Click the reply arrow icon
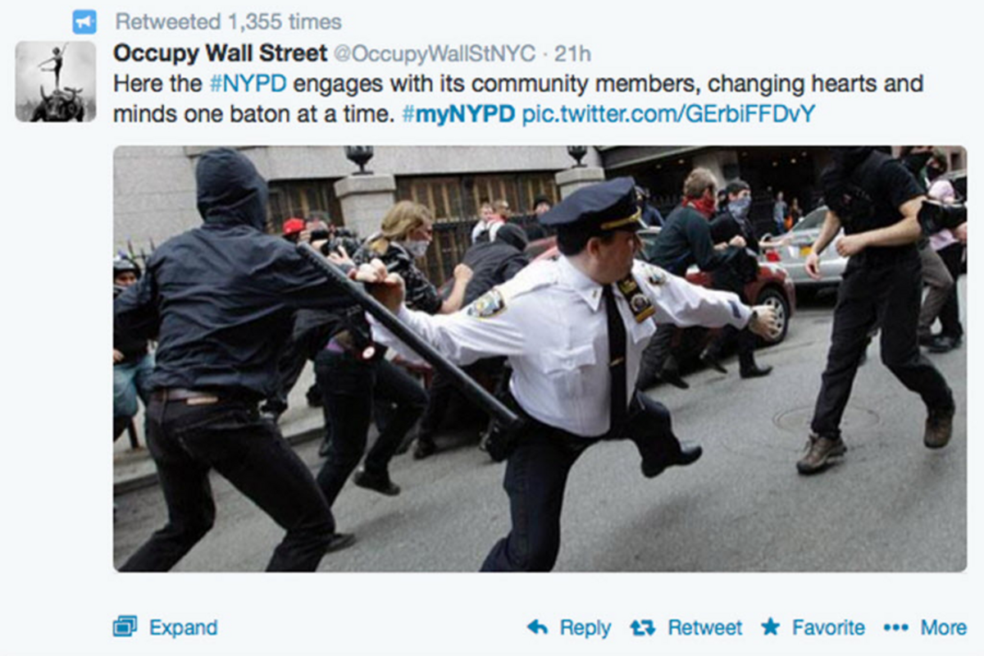Viewport: 984px width, 656px height. click(x=537, y=628)
